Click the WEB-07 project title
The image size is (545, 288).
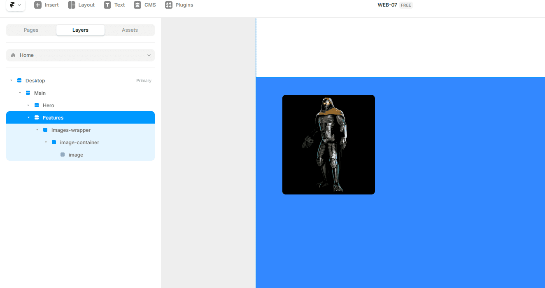pos(387,5)
